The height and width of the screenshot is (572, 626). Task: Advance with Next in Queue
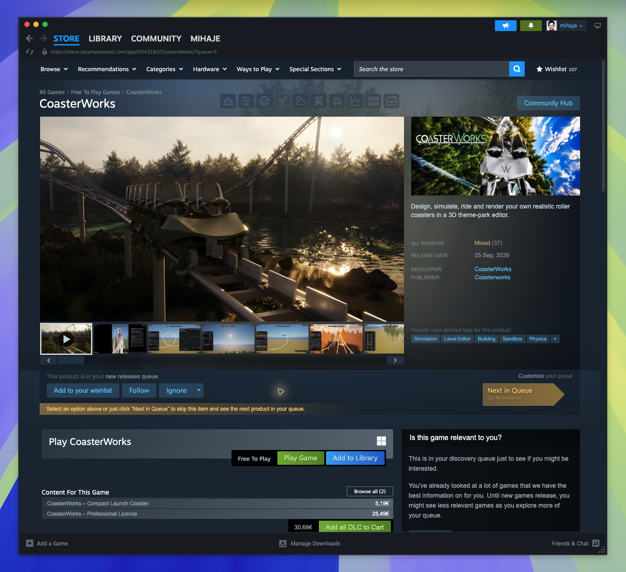(523, 395)
